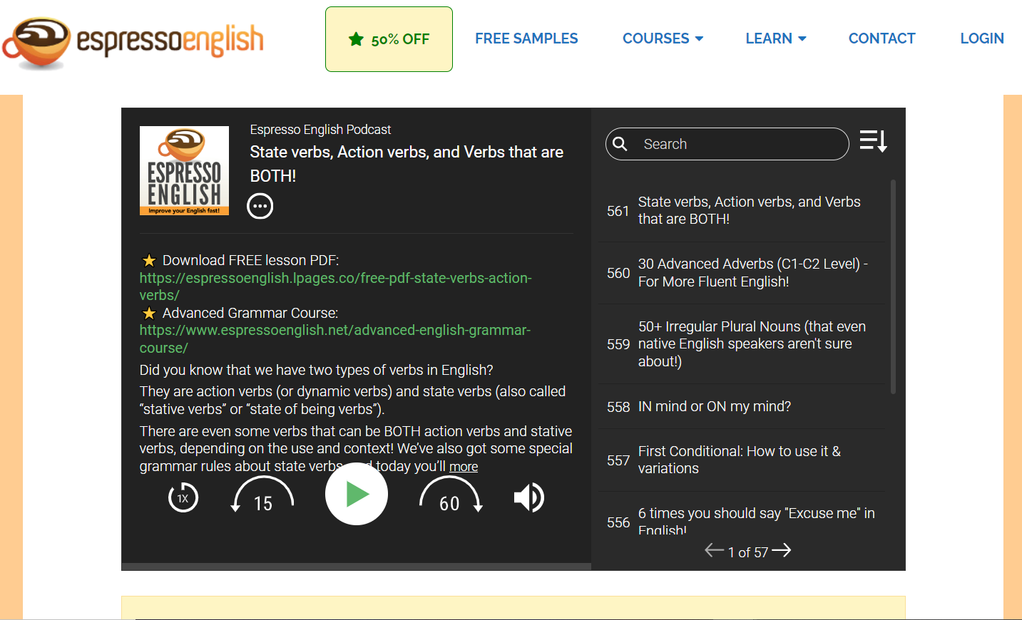Skip forward 60 seconds

point(451,495)
